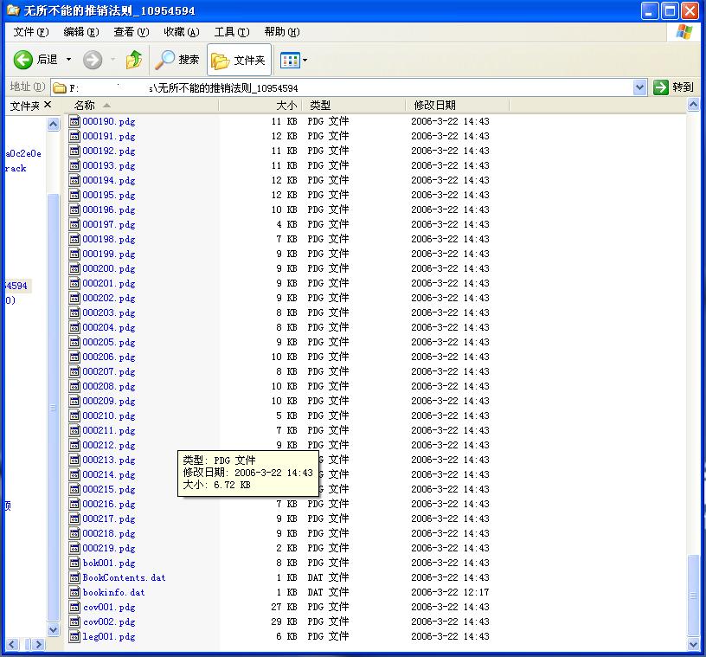Toggle the Folders (文件夹) pane button

239,60
